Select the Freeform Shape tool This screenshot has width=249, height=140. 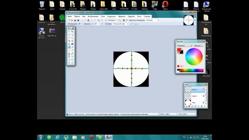pos(72,63)
